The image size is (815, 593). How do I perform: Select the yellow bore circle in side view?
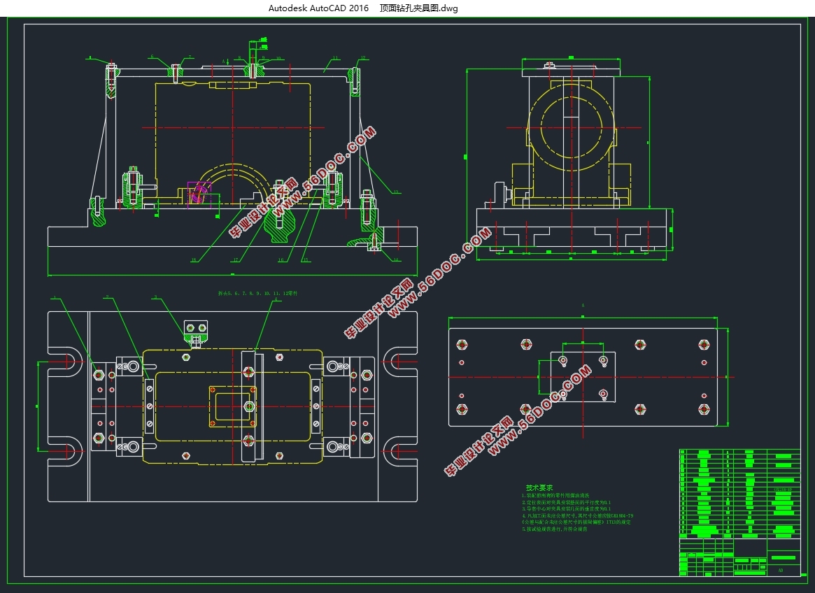572,128
